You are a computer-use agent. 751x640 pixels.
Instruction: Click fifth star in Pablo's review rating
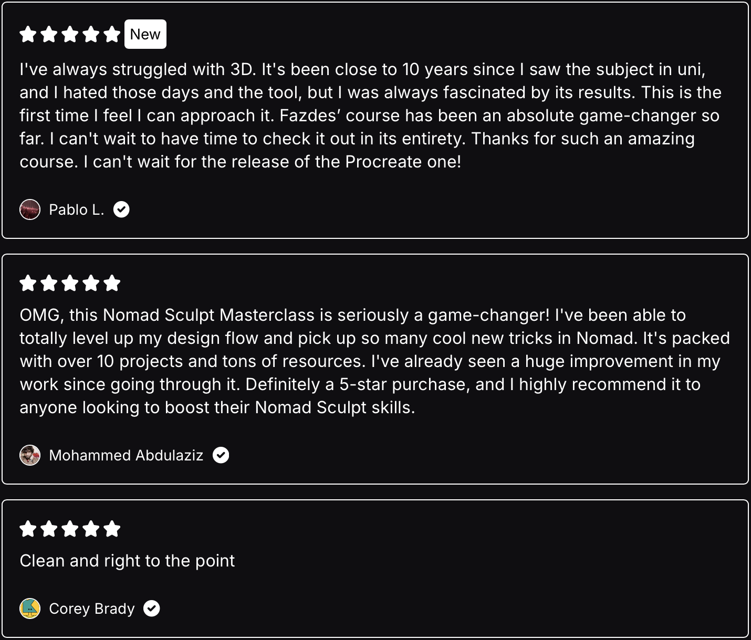(x=112, y=35)
